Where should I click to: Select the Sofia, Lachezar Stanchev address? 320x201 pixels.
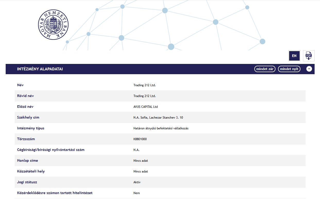(x=158, y=118)
